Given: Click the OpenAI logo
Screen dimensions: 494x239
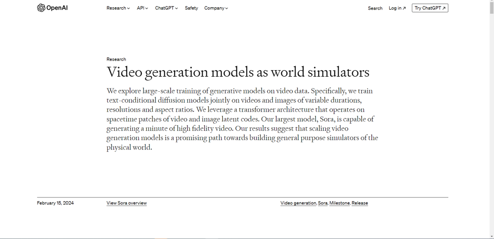Looking at the screenshot, I should (x=52, y=8).
